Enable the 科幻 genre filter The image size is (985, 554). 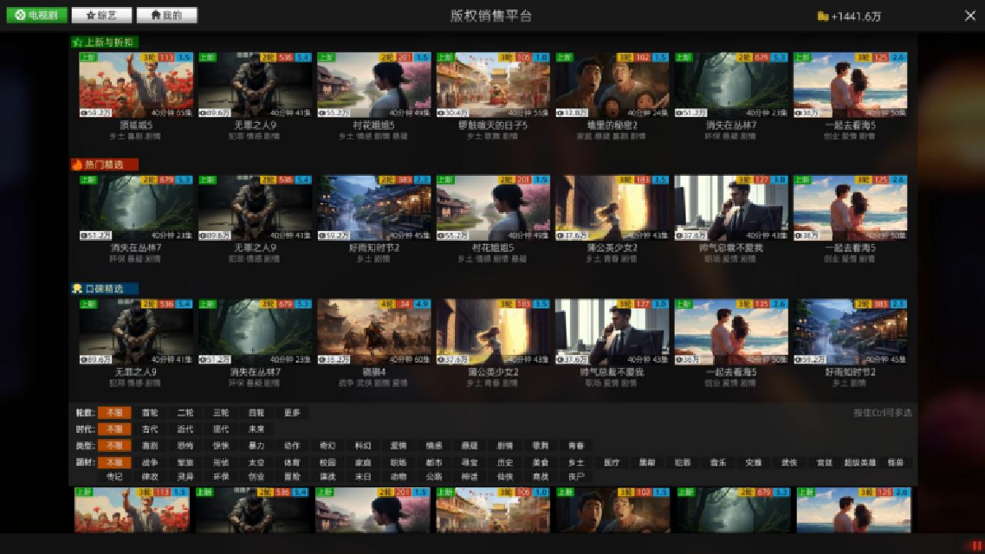click(x=363, y=446)
